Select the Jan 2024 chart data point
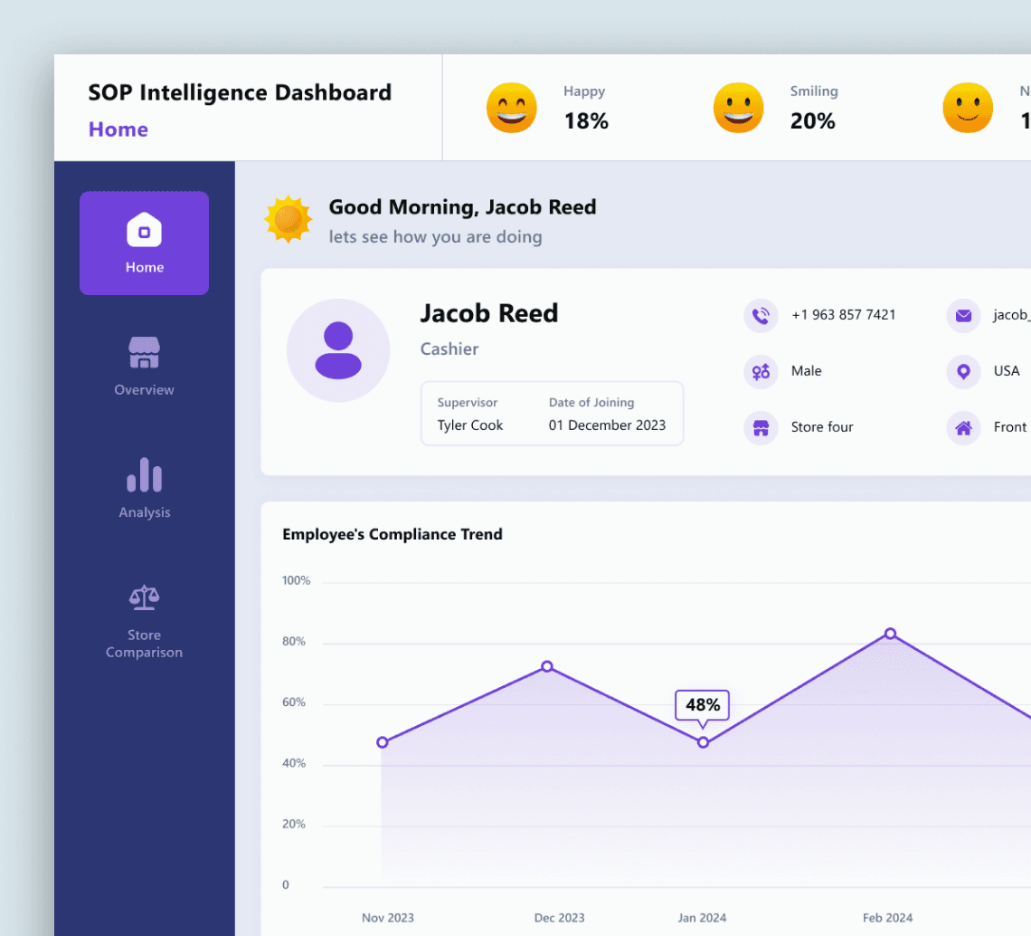 [703, 742]
